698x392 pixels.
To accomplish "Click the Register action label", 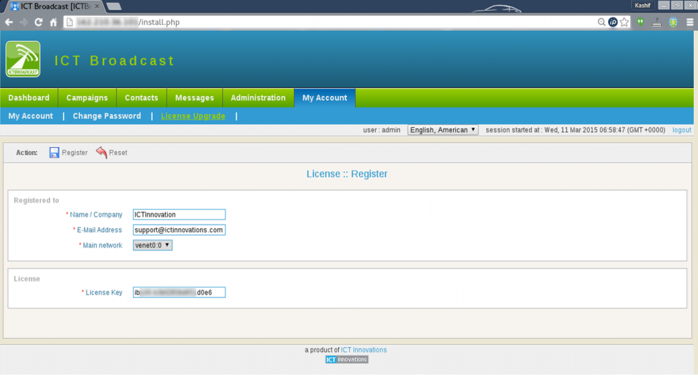I will pos(75,152).
